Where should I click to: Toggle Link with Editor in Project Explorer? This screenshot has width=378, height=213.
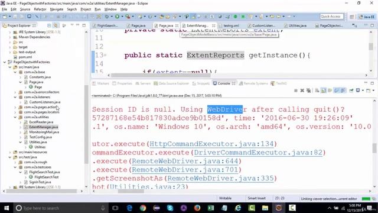click(x=56, y=25)
